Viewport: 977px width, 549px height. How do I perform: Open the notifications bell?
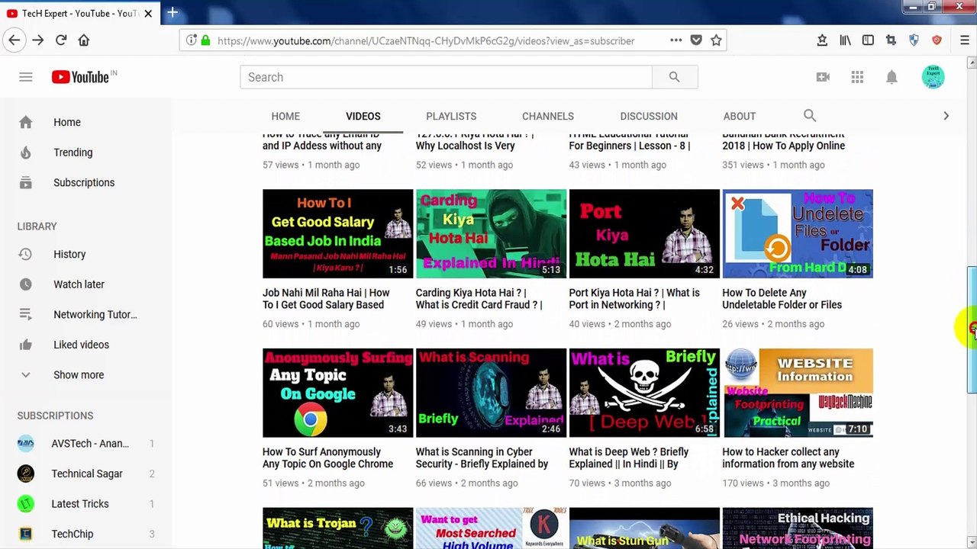pyautogui.click(x=892, y=77)
